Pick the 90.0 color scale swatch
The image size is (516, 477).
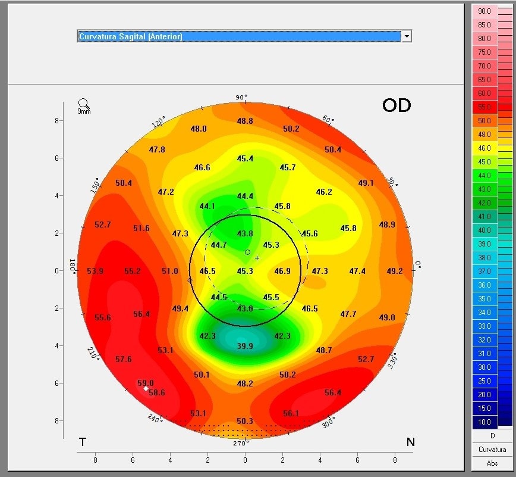coord(484,11)
